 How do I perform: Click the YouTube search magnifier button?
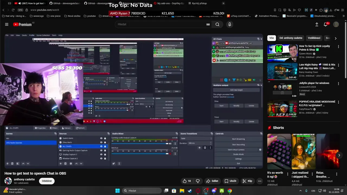click(217, 24)
